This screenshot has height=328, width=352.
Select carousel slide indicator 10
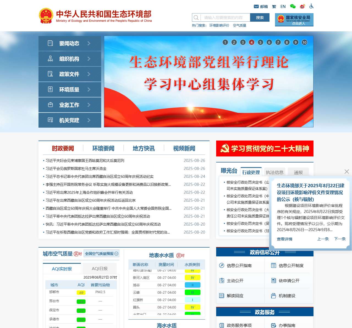click(304, 42)
